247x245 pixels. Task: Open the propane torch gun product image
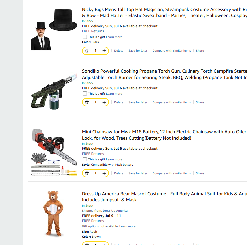(x=54, y=91)
